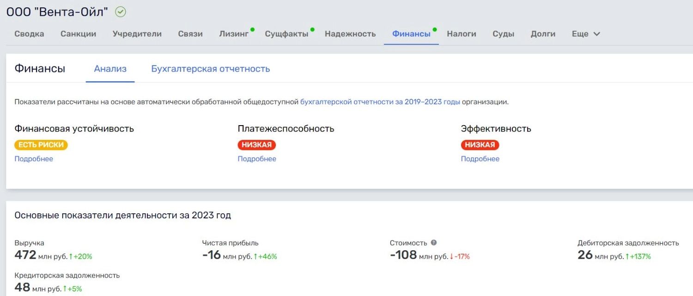Go to the Связи tab

click(x=190, y=34)
